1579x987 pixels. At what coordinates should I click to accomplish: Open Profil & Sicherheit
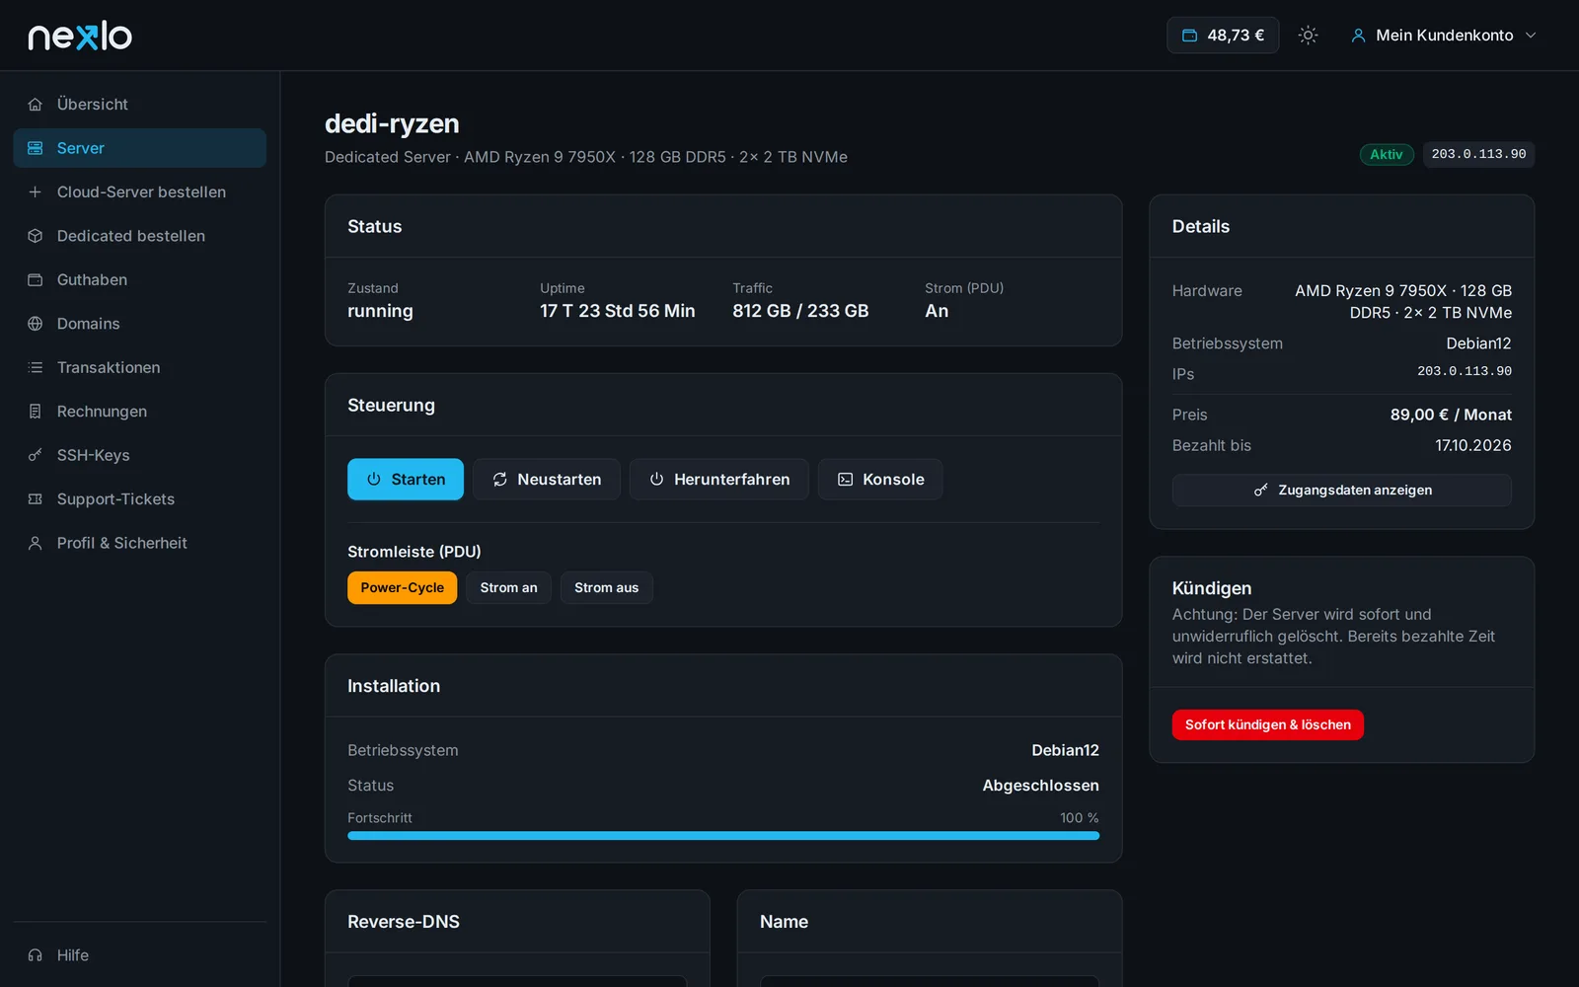[x=140, y=544]
